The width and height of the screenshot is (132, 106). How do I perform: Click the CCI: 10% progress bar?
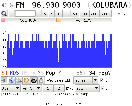(28, 20)
